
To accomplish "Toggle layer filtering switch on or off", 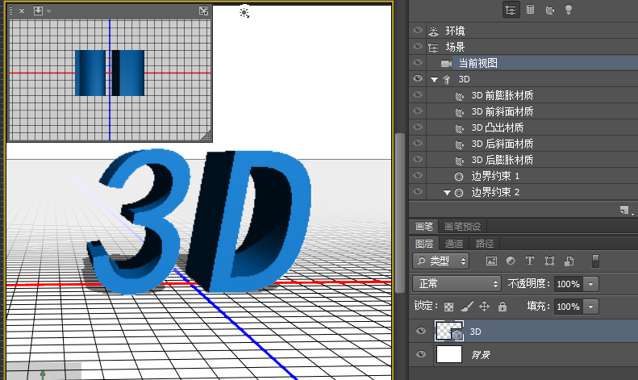I will 595,261.
